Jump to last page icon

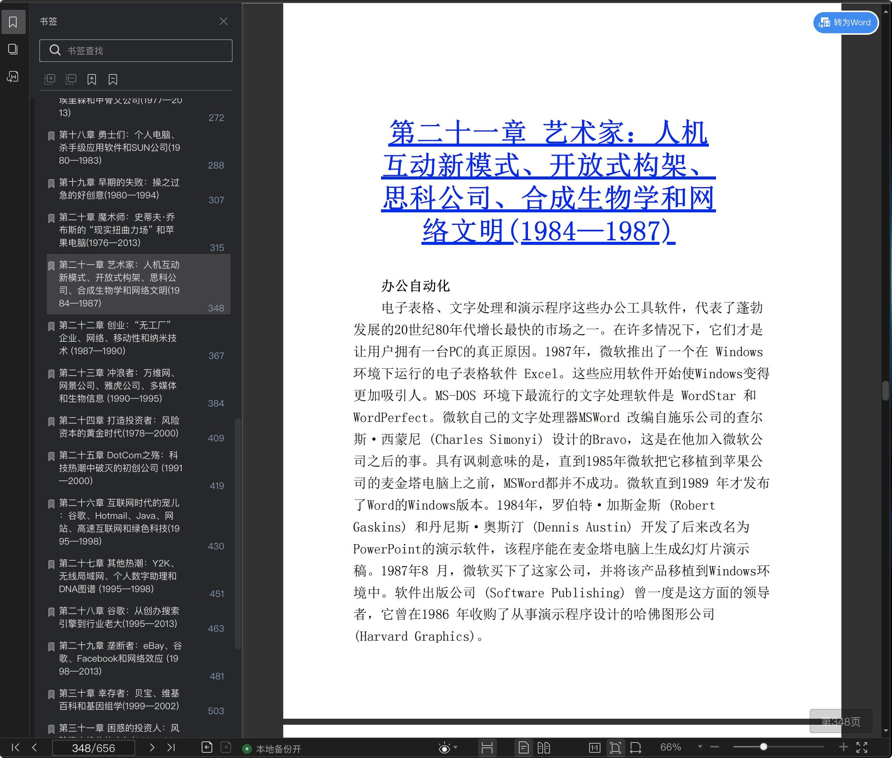tap(171, 748)
